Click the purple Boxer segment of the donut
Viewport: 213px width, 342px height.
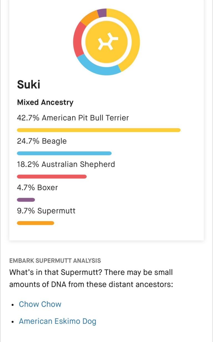pyautogui.click(x=102, y=13)
